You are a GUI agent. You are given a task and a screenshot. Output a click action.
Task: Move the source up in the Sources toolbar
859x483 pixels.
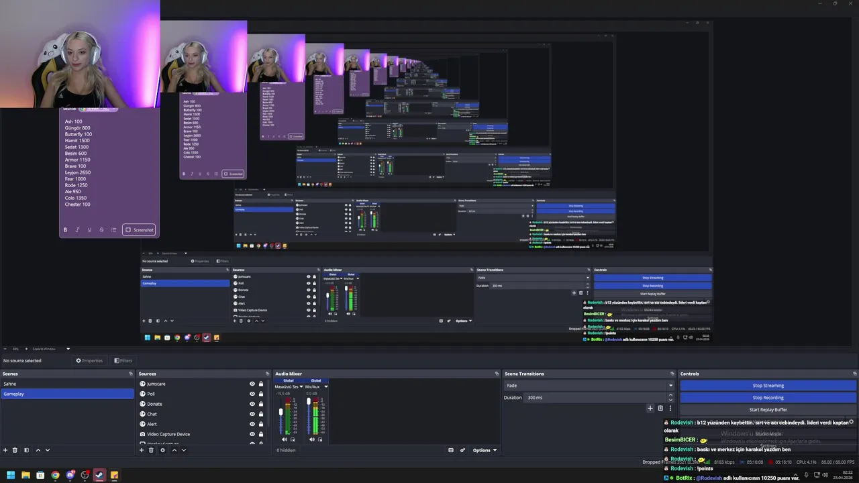174,450
